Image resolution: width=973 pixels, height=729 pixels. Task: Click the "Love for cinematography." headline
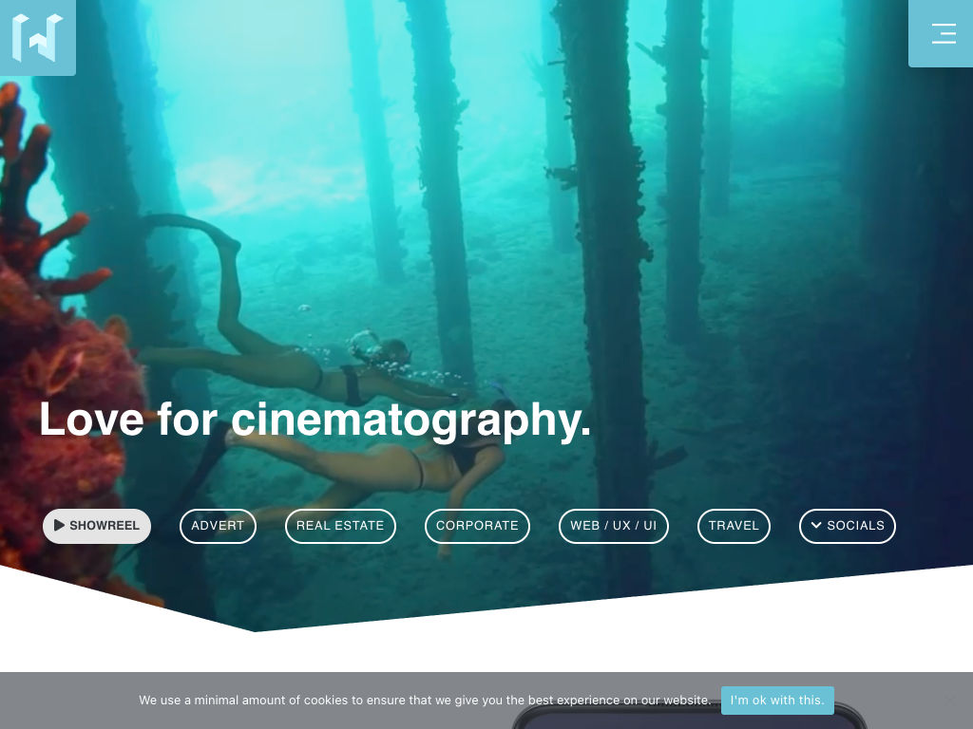tap(315, 420)
